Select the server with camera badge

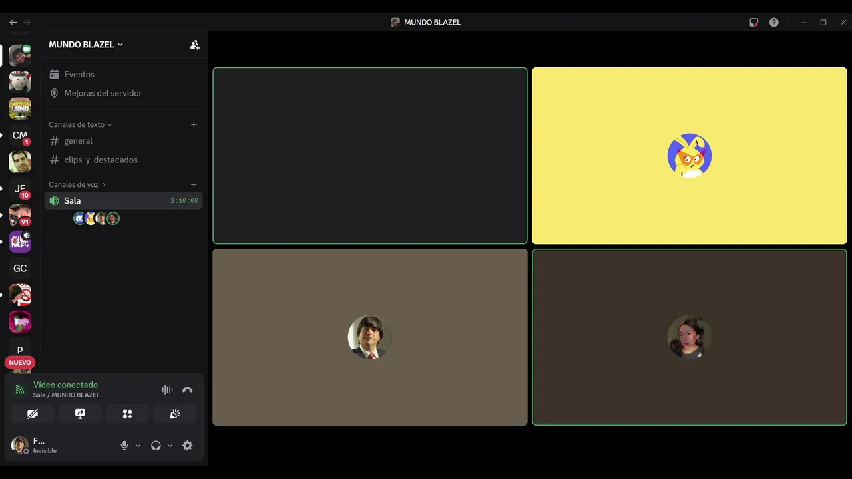coord(20,55)
